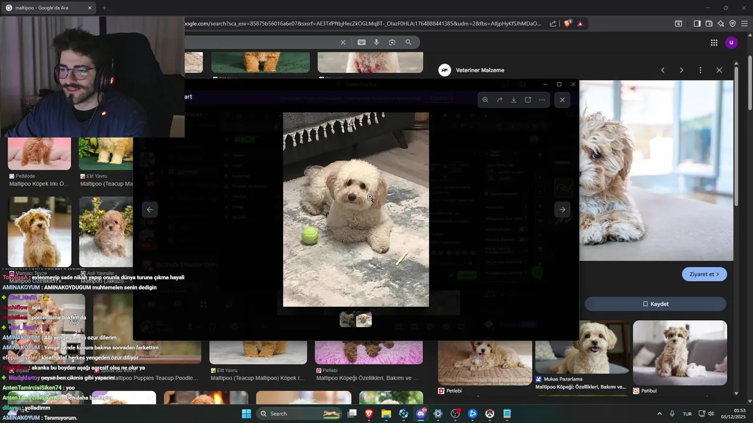
Task: Close Google image side panel
Action: 719,70
